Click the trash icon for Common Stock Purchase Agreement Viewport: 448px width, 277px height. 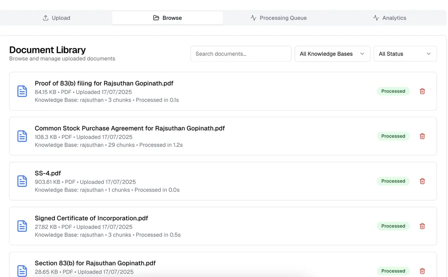[x=422, y=136]
